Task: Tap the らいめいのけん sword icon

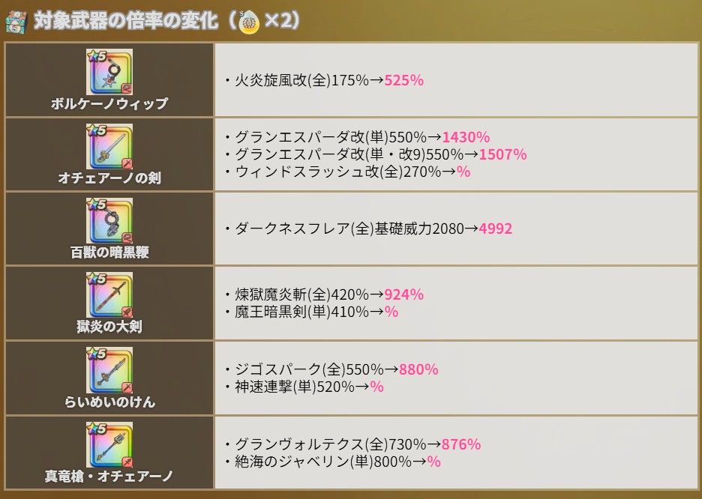Action: [x=109, y=370]
